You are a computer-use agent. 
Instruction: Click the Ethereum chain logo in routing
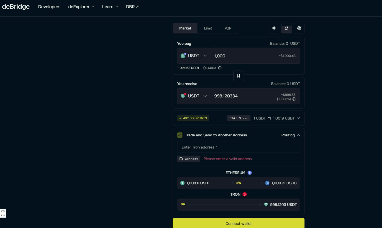pyautogui.click(x=250, y=173)
